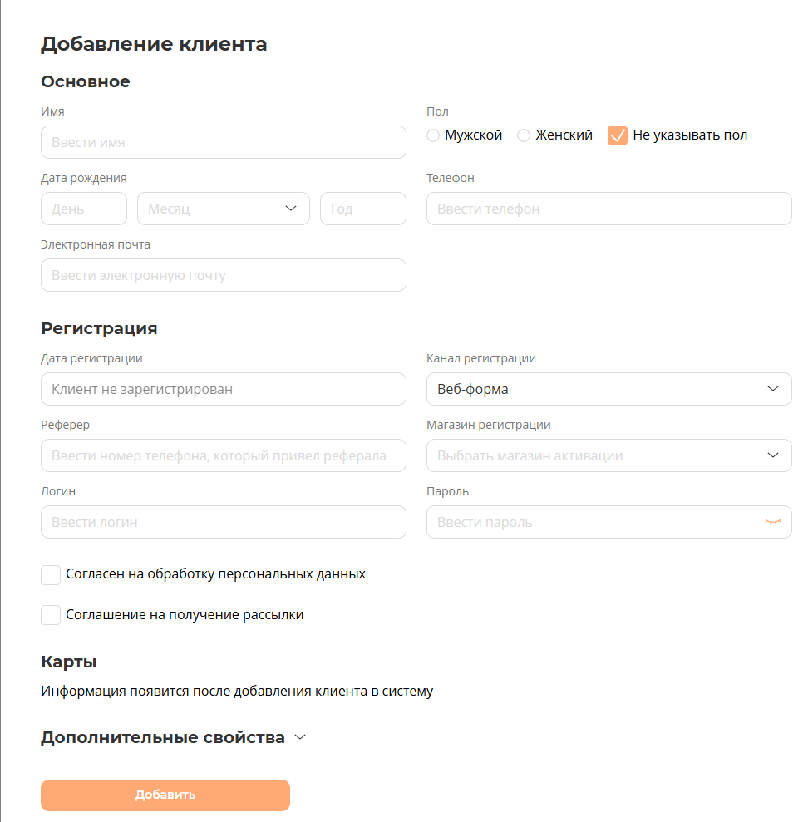Click the Имя input field

pos(223,142)
